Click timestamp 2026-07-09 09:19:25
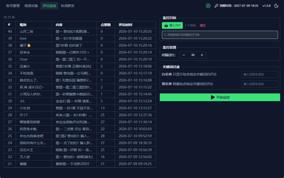This screenshot has height=178, width=284. (x=135, y=164)
